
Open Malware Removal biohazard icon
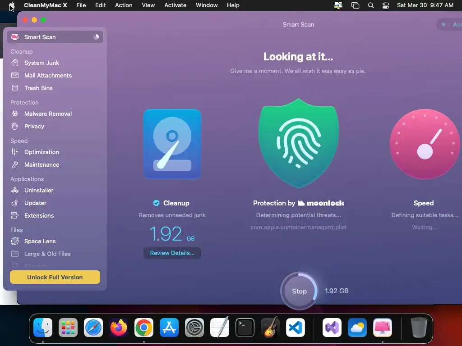tap(15, 114)
